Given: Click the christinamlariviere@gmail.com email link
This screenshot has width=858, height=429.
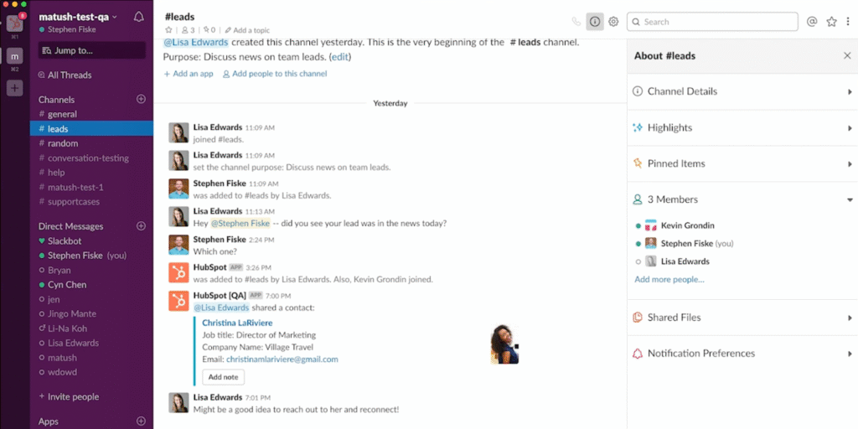Looking at the screenshot, I should tap(282, 359).
